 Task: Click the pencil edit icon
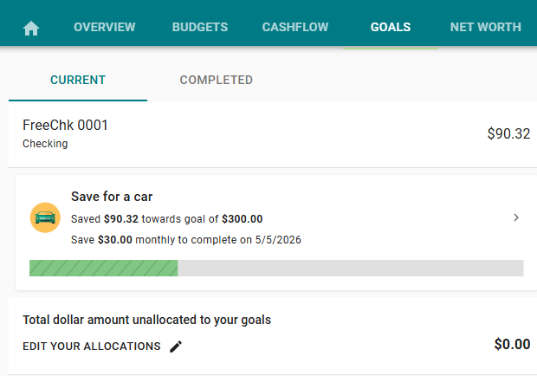(x=176, y=347)
